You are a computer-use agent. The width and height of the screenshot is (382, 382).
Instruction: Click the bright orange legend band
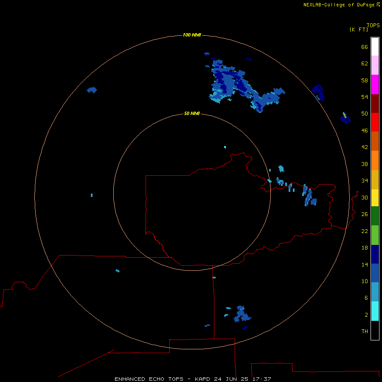(375, 160)
